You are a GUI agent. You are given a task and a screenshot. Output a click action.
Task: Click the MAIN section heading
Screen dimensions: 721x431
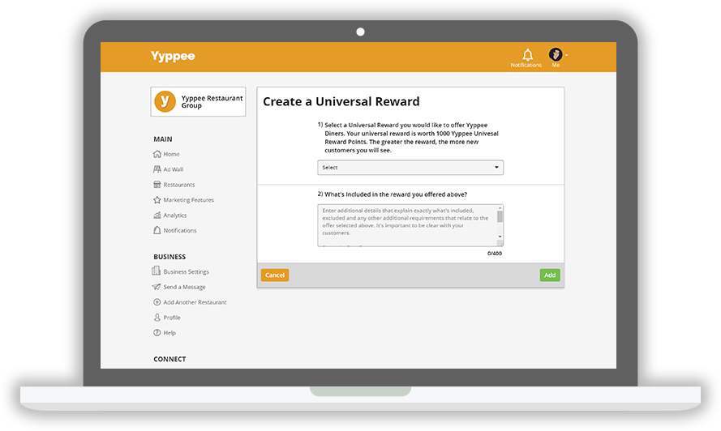coord(163,139)
